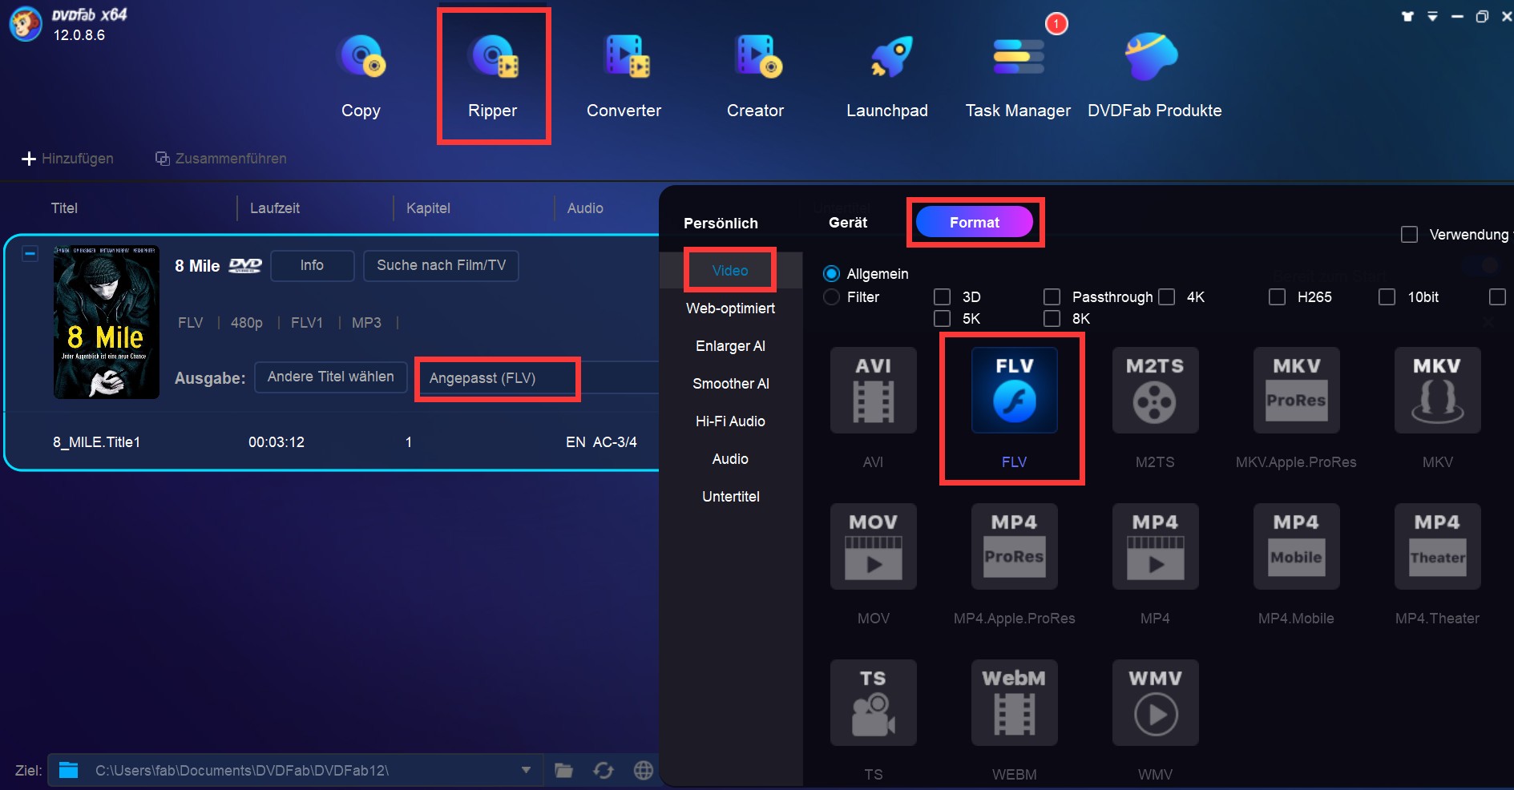Click the 8_MILE.Title1 row text
The width and height of the screenshot is (1514, 790).
click(97, 442)
